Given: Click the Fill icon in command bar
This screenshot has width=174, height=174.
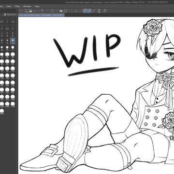Looking at the screenshot, I should coord(61,11).
